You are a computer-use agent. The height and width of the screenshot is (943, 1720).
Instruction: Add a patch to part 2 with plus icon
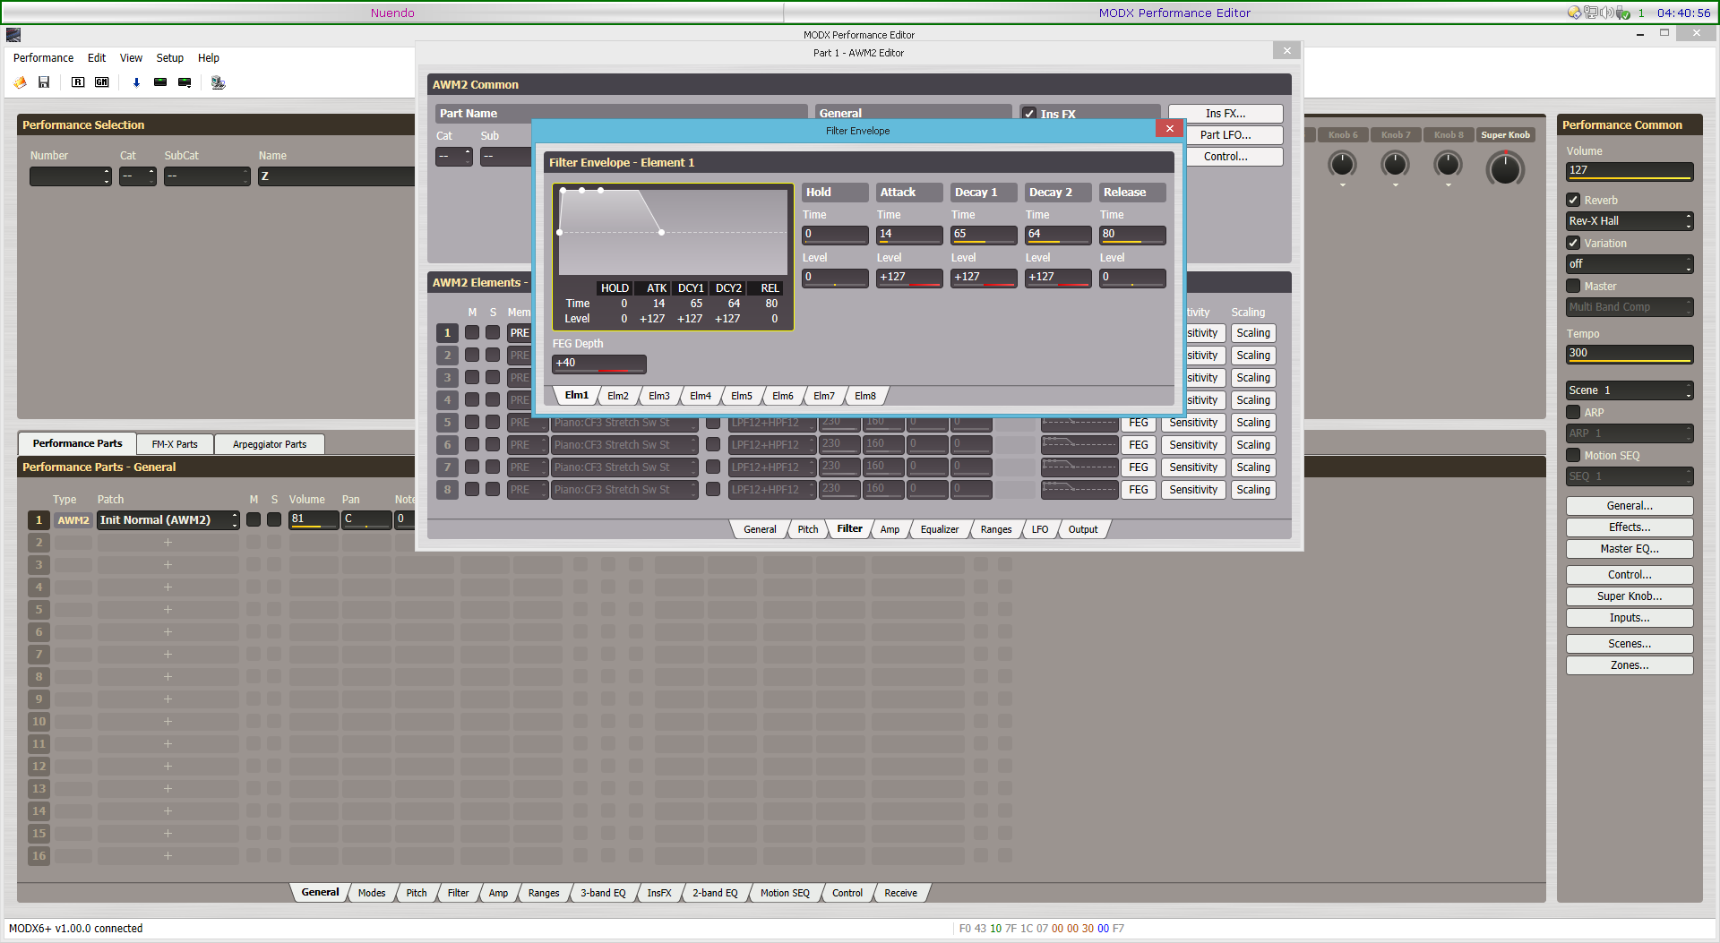coord(168,543)
